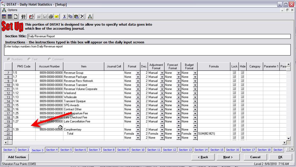
Task: Click the Account Number column header
Action: click(x=49, y=66)
